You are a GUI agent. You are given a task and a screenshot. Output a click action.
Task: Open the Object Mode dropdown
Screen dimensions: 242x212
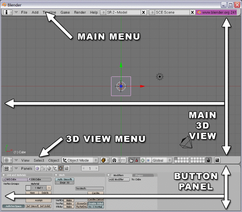tap(80, 160)
